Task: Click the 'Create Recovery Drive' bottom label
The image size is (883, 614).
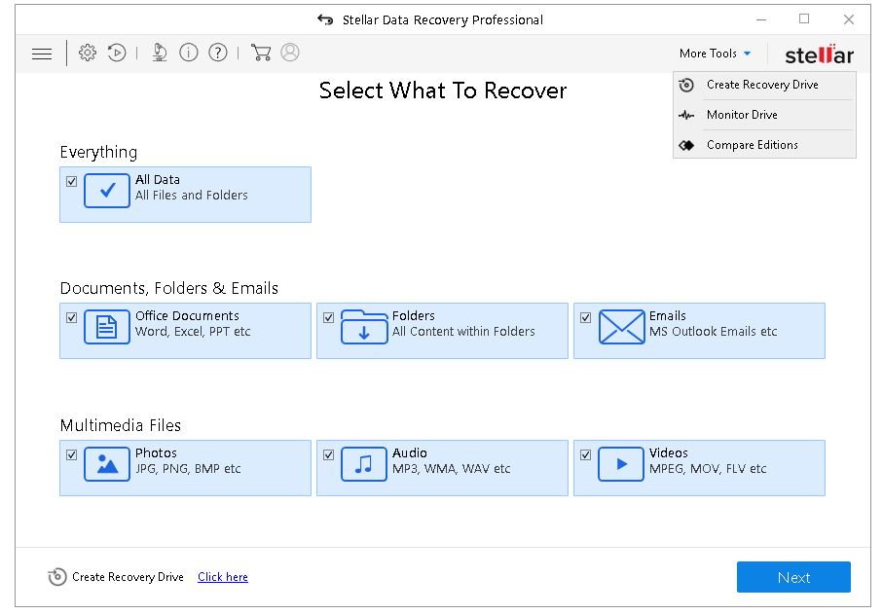Action: 128,577
